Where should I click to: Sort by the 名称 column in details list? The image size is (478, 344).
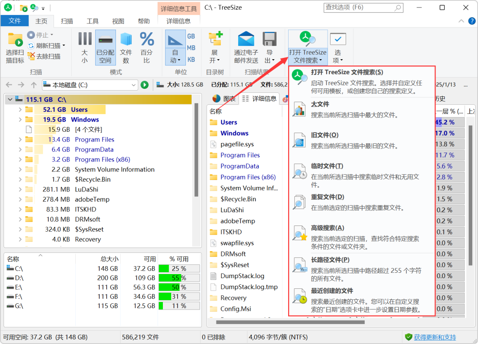[216, 111]
